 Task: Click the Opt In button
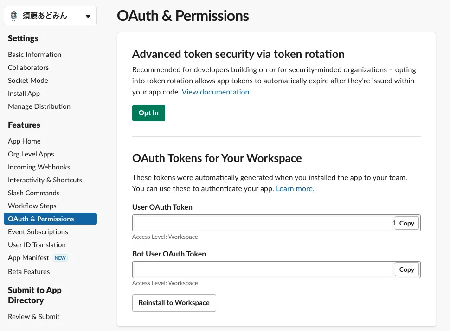point(148,113)
